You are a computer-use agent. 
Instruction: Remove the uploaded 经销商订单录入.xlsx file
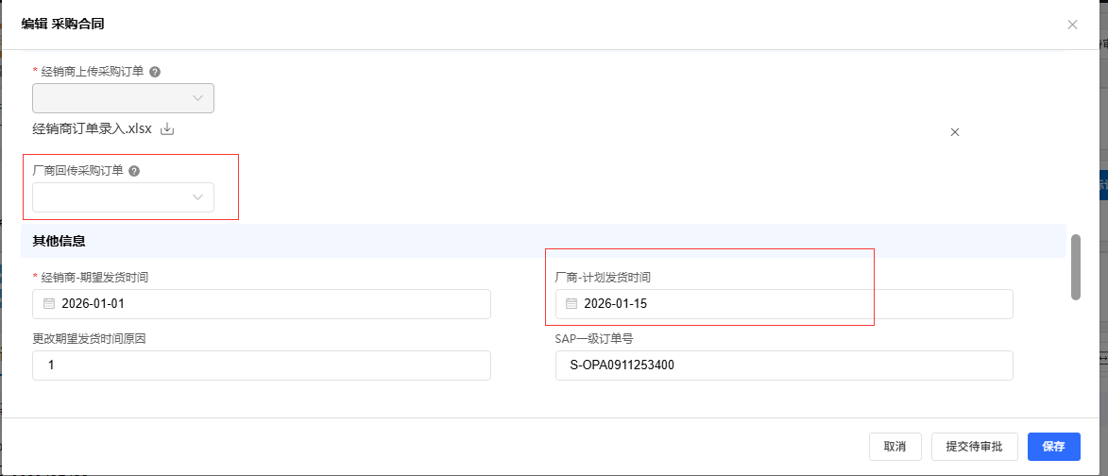click(x=954, y=132)
